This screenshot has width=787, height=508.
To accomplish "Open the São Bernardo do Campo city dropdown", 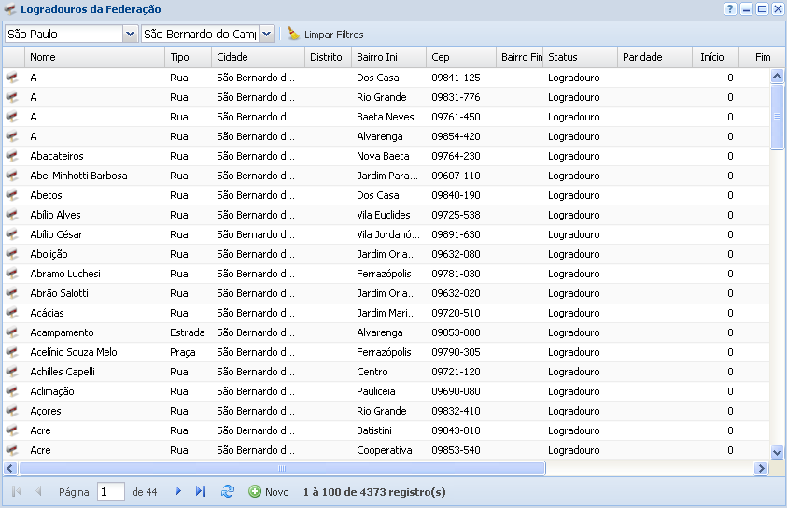I will tap(266, 34).
